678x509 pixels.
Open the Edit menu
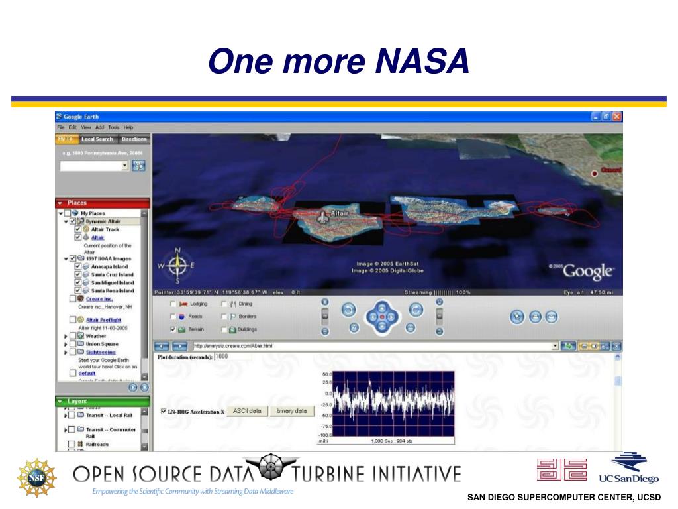[73, 127]
